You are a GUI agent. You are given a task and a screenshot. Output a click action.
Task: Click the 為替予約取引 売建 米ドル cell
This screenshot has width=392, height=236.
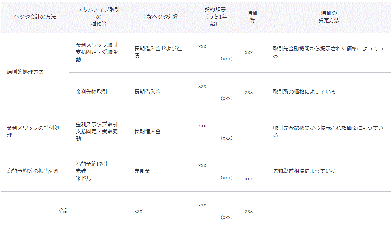pyautogui.click(x=91, y=171)
